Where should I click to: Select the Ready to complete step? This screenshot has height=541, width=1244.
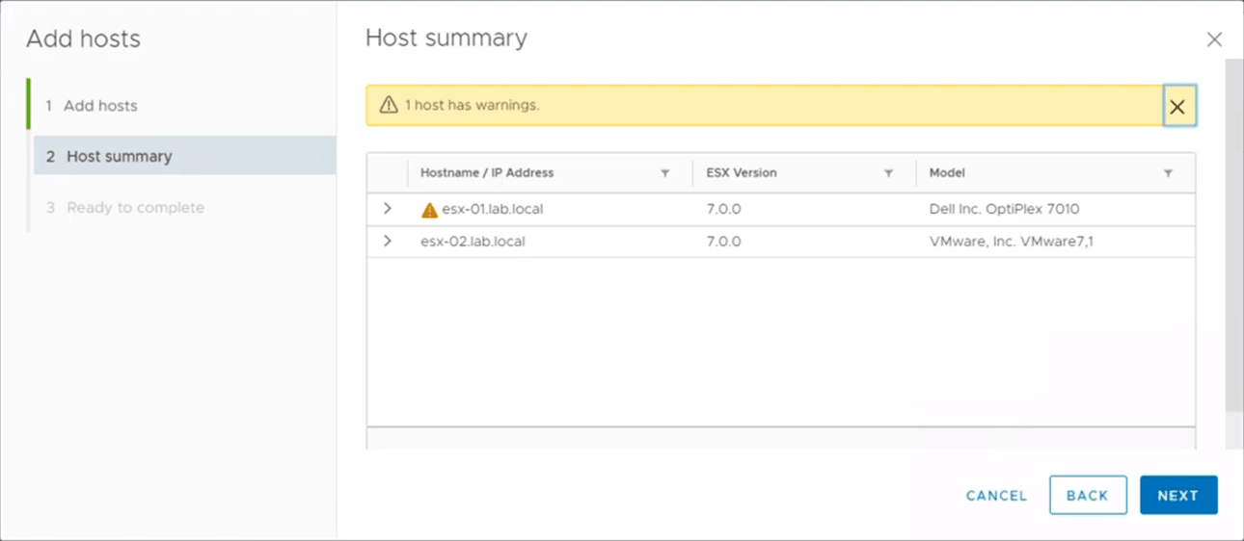(135, 207)
